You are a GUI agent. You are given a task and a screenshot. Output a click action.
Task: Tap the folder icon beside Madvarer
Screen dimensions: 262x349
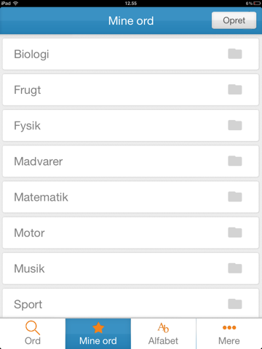pyautogui.click(x=235, y=161)
